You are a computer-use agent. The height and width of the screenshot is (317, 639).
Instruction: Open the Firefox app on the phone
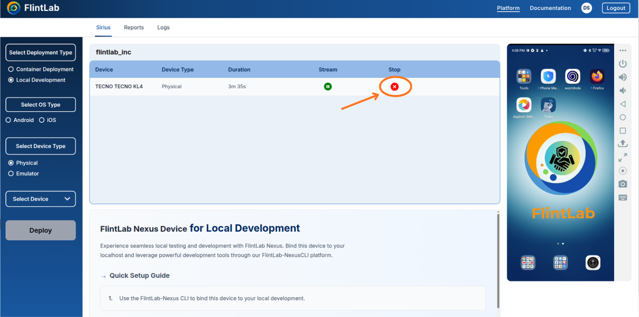click(597, 77)
